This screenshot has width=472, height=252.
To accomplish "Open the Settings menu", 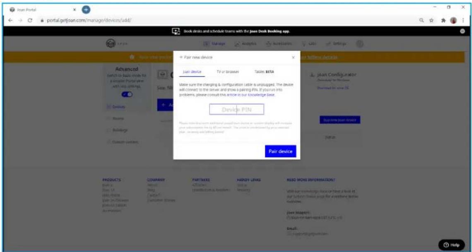I will click(x=336, y=43).
